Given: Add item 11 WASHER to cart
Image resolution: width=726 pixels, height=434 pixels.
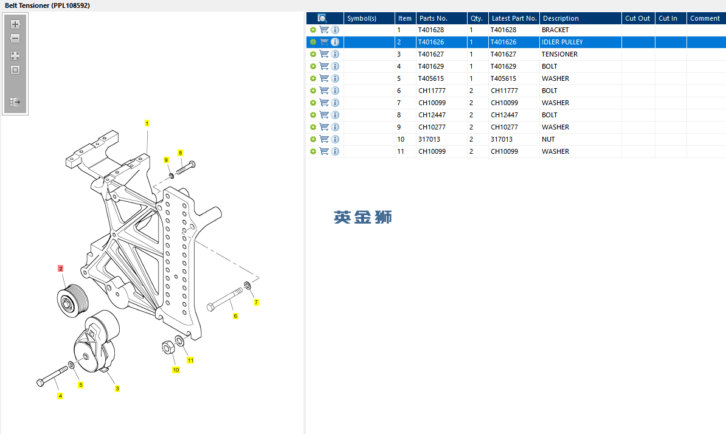Looking at the screenshot, I should click(x=324, y=151).
